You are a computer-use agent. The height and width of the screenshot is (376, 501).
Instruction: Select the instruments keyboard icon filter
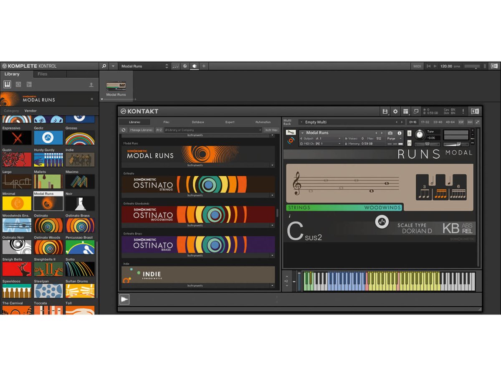(8, 84)
